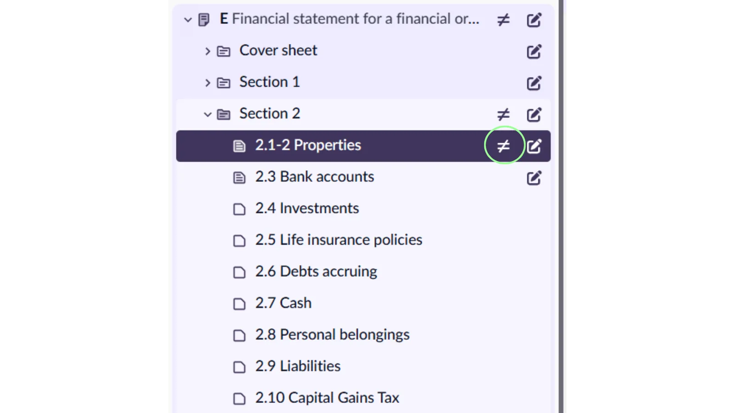Click not-equal icon beside Section 2
735x413 pixels.
coord(503,114)
